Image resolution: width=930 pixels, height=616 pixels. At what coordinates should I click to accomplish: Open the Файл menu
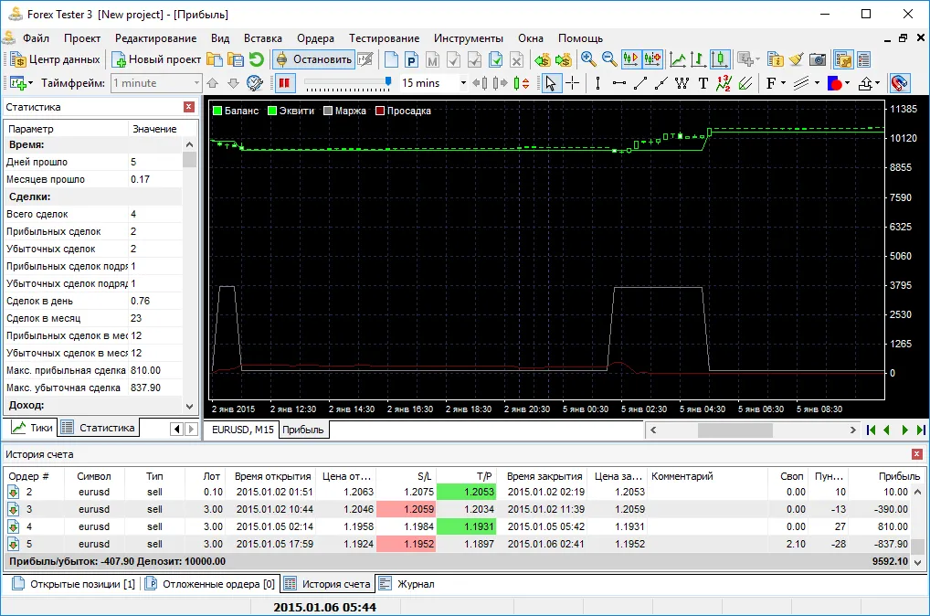[x=36, y=38]
